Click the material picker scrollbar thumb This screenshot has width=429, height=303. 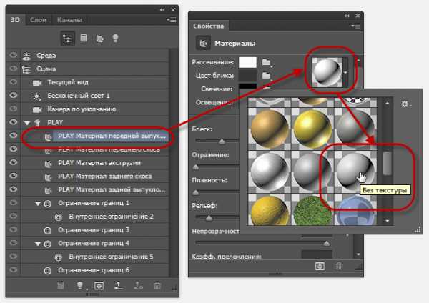387,163
